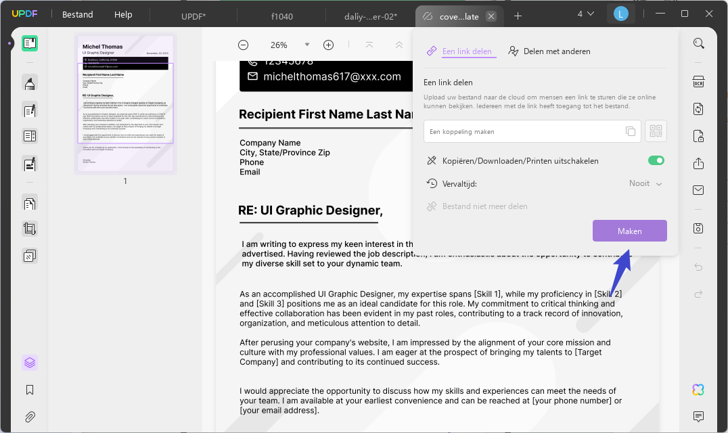This screenshot has height=433, width=728.
Task: Switch to the UPDF* tab
Action: tap(194, 16)
